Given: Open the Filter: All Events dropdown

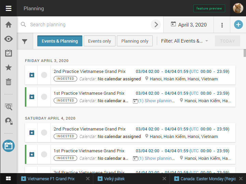Looking at the screenshot, I should [x=184, y=41].
